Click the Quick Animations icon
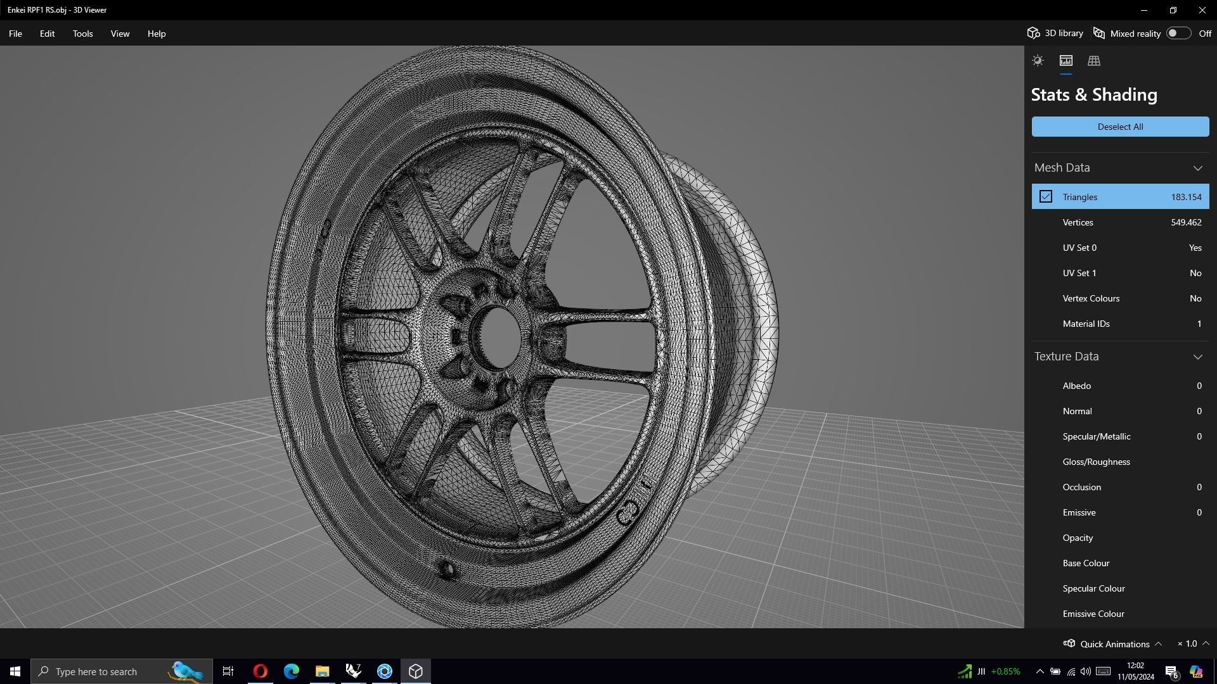Viewport: 1217px width, 684px height. pos(1069,643)
